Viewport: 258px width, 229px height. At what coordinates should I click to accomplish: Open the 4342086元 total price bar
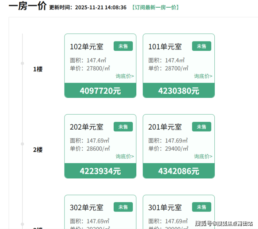tap(179, 171)
